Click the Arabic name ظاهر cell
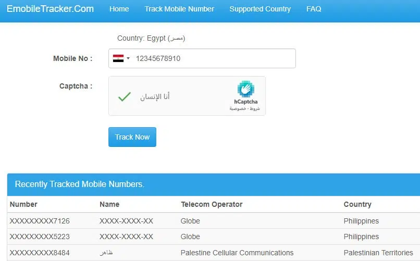420x261 pixels. point(106,253)
